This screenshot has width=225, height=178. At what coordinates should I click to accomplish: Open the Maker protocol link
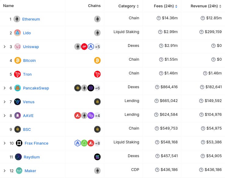pos(30,171)
